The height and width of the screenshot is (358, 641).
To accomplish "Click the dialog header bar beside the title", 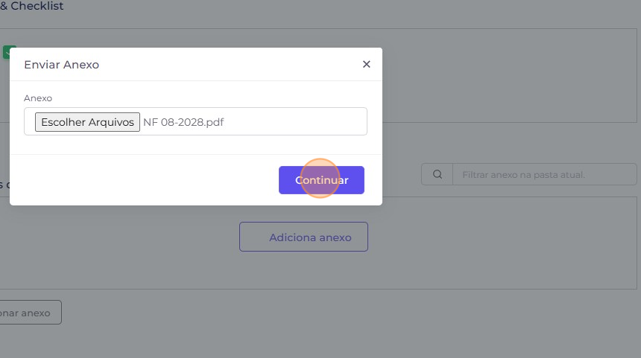I will (x=229, y=65).
